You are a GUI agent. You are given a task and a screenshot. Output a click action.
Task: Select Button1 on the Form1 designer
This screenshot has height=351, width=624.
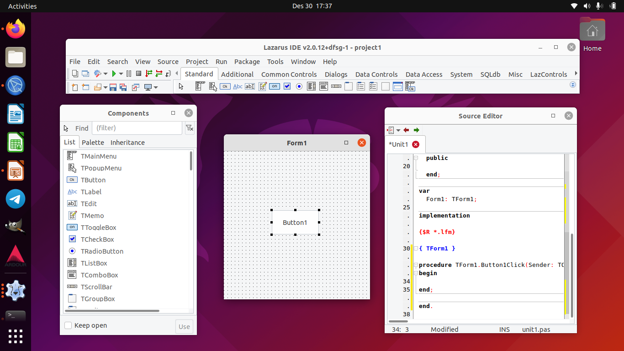[x=295, y=222]
